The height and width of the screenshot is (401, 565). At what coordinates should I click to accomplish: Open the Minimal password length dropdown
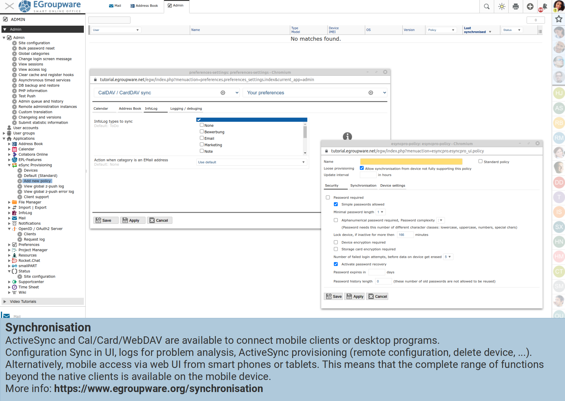(x=381, y=212)
